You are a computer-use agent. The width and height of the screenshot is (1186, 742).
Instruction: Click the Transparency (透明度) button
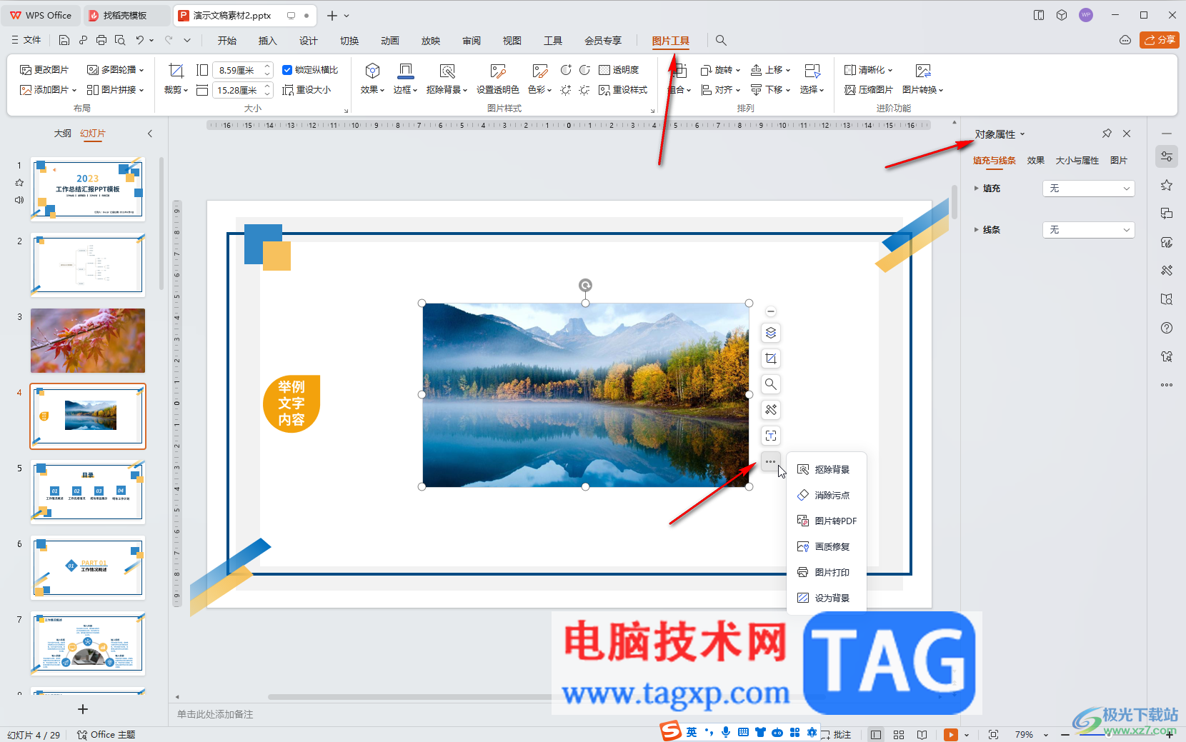[619, 70]
